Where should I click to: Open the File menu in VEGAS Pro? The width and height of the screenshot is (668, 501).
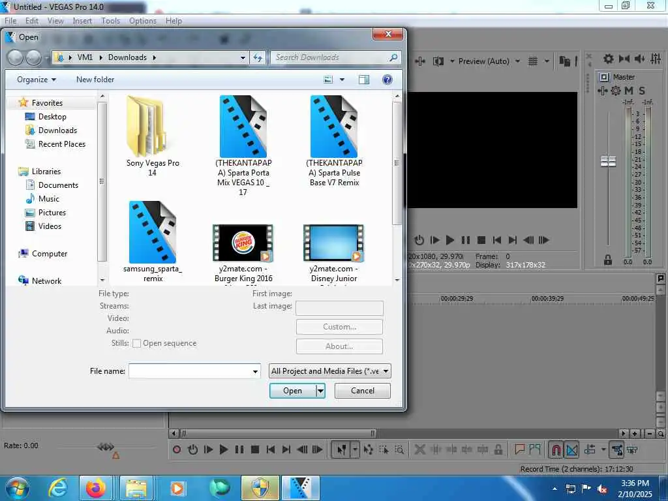(10, 21)
